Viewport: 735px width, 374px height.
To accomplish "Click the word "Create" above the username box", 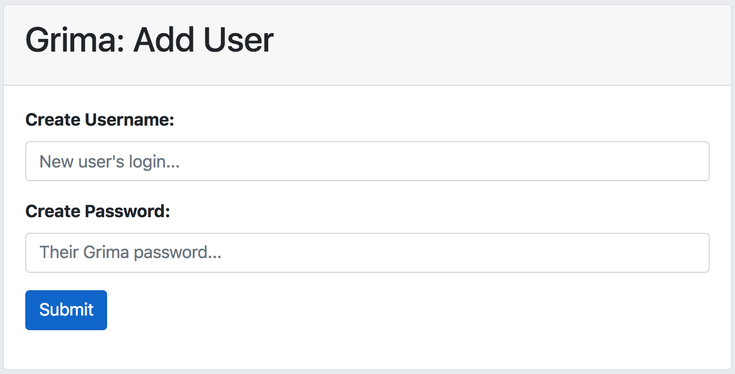I will 53,120.
